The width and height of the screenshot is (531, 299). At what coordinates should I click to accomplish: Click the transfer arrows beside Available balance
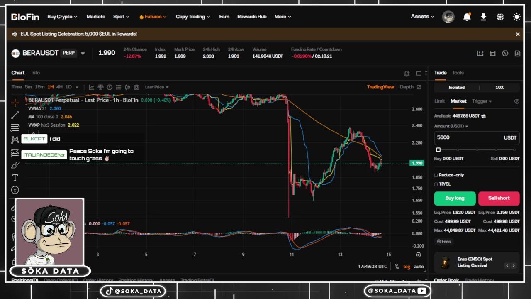point(483,116)
